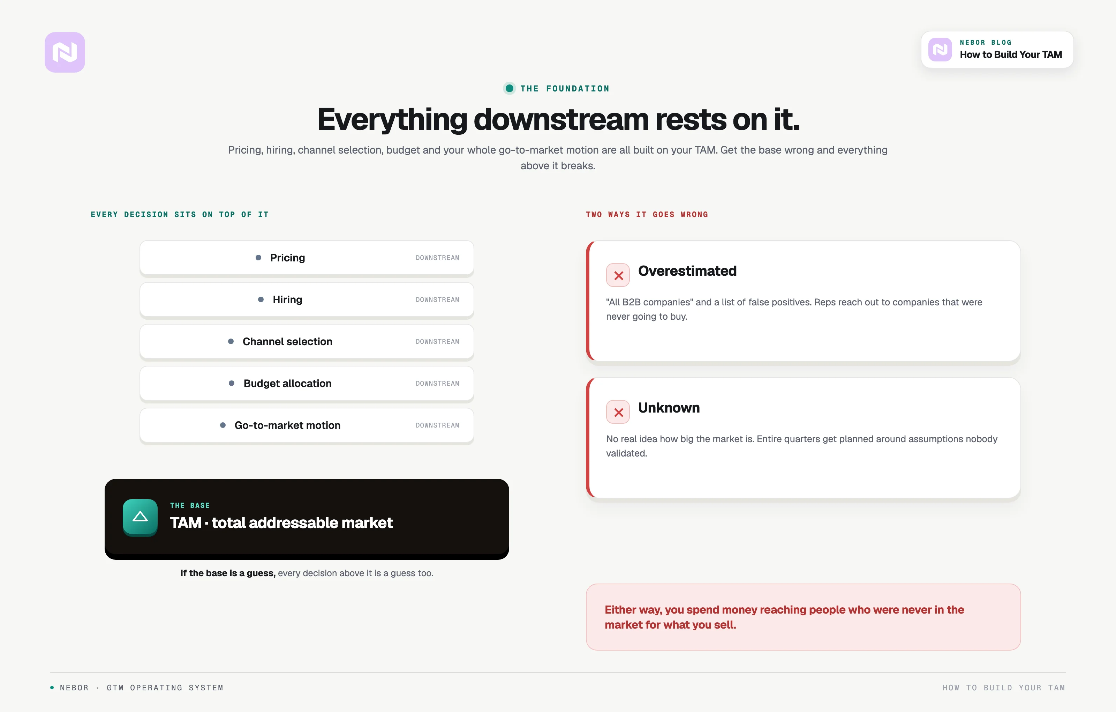Click the 'Everything downstream rests on it.' headline
This screenshot has height=712, width=1116.
(558, 120)
